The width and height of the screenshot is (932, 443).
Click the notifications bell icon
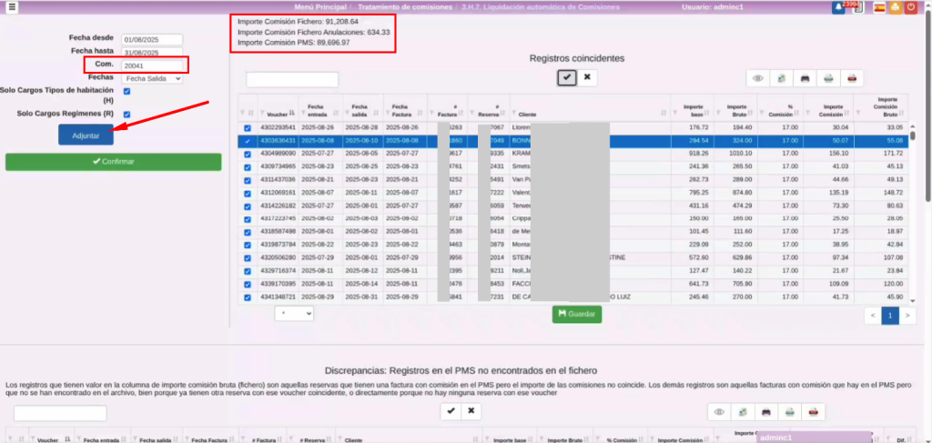tap(838, 7)
